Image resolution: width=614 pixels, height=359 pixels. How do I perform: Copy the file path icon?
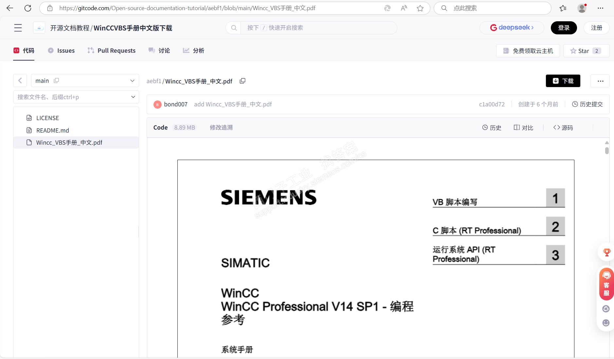pos(243,81)
